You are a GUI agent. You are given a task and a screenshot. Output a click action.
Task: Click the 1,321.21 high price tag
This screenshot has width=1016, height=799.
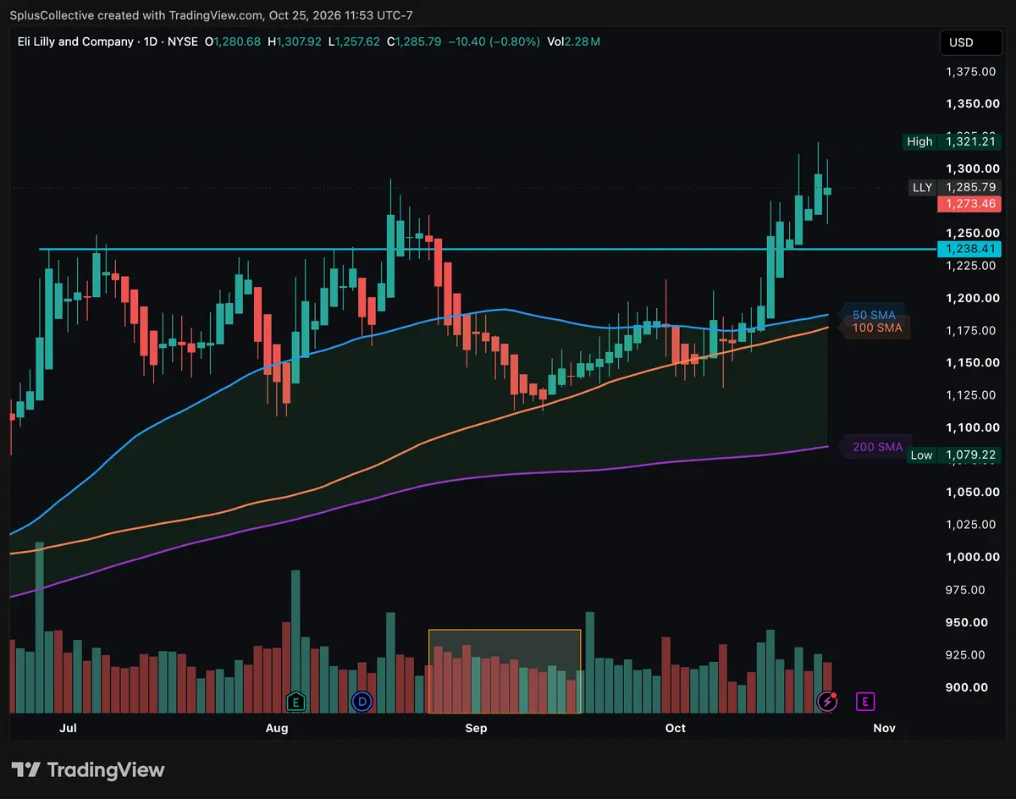[x=969, y=142]
